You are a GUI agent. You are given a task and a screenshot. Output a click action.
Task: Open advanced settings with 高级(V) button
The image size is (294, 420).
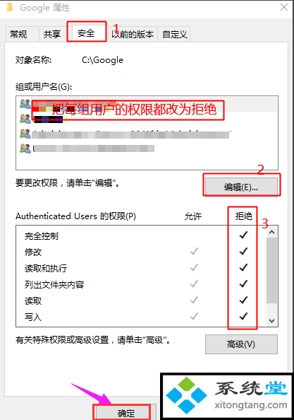click(x=241, y=344)
